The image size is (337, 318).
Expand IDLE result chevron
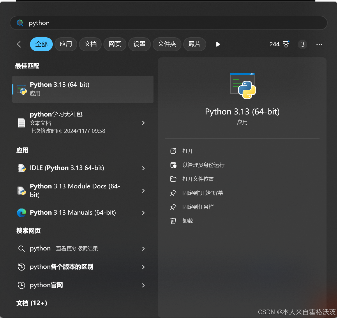click(x=143, y=168)
